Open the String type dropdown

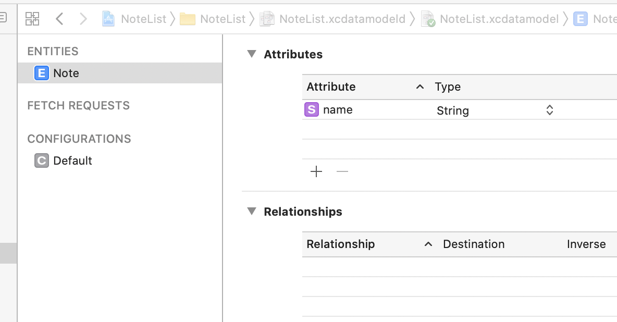(495, 110)
